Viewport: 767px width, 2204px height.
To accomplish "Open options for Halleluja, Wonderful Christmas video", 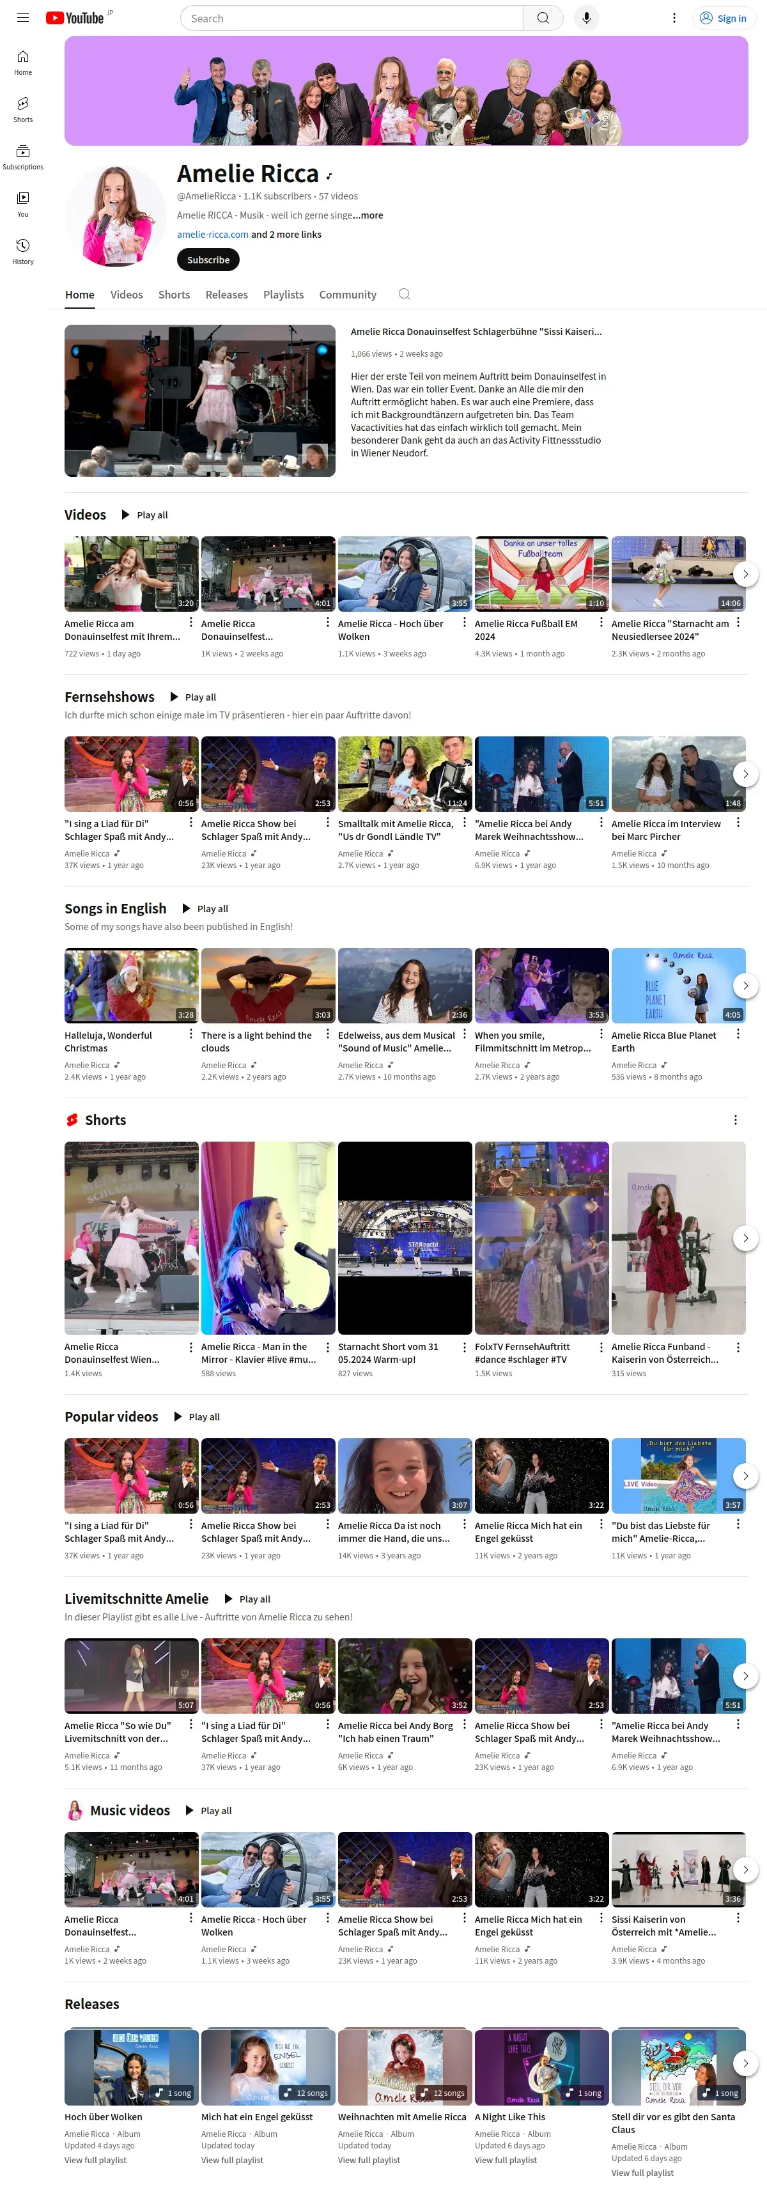I will (190, 1034).
